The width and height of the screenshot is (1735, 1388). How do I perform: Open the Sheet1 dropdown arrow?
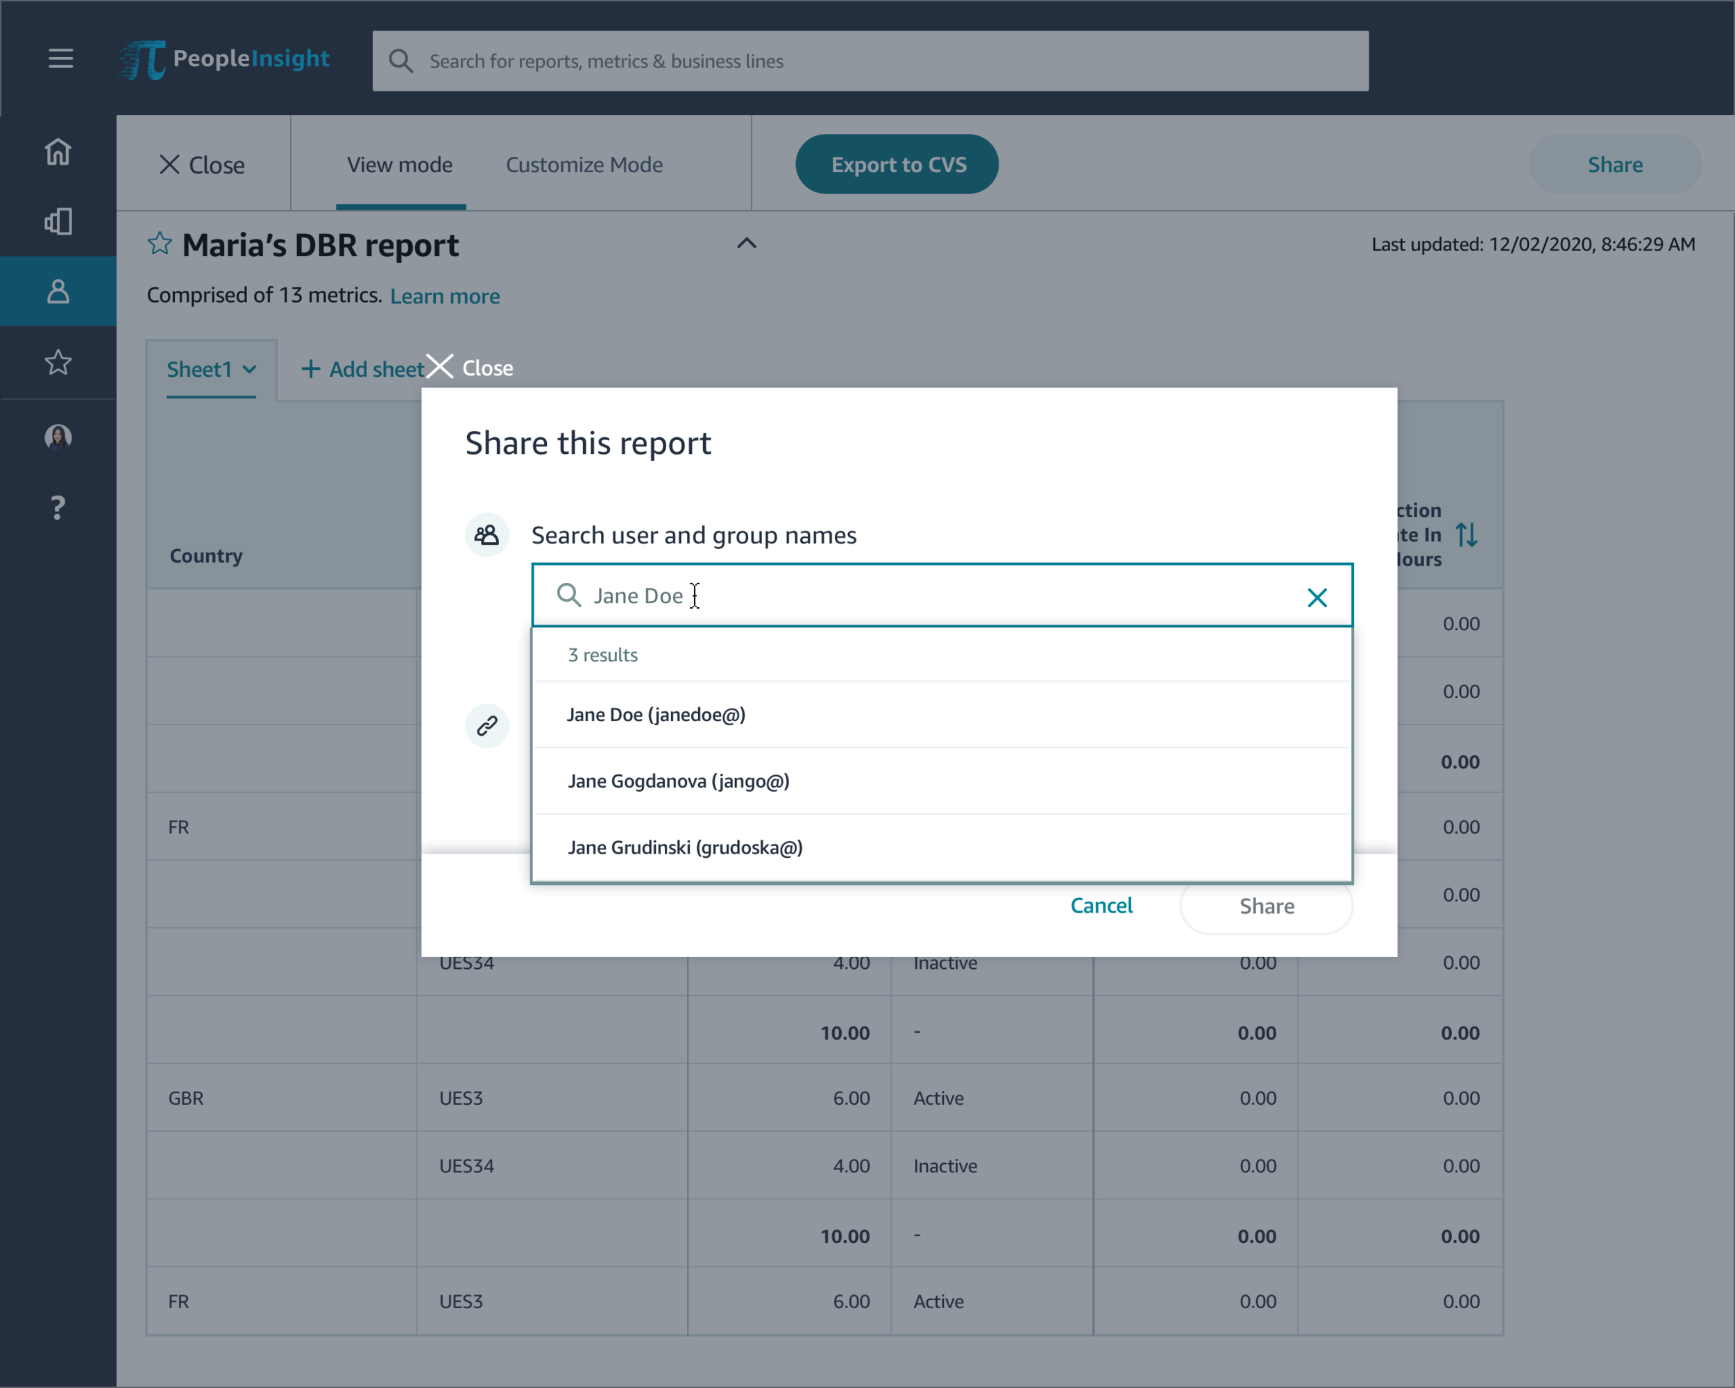click(249, 369)
